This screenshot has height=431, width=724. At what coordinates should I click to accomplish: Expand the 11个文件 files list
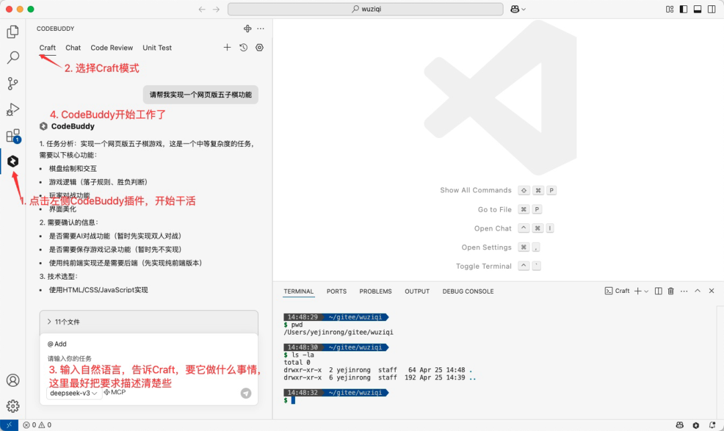pyautogui.click(x=149, y=322)
